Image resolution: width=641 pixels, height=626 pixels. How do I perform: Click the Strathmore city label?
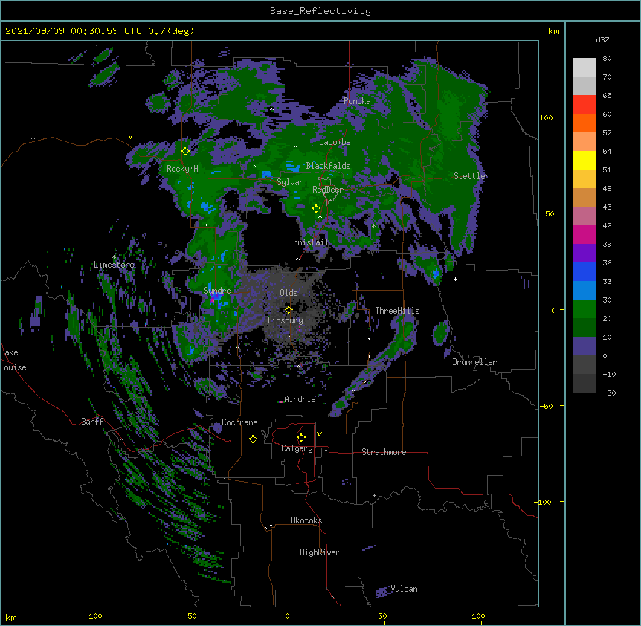pyautogui.click(x=384, y=452)
